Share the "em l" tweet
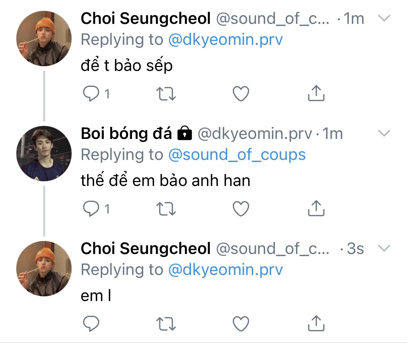The height and width of the screenshot is (343, 407). 316,322
